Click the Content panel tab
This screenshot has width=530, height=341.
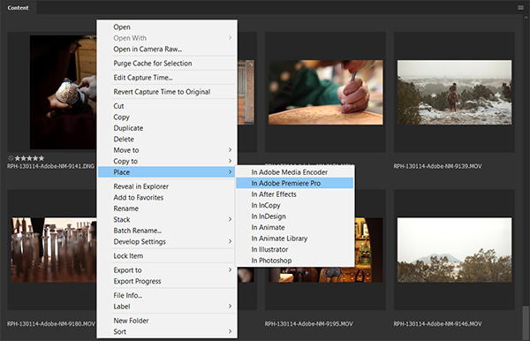tap(19, 8)
